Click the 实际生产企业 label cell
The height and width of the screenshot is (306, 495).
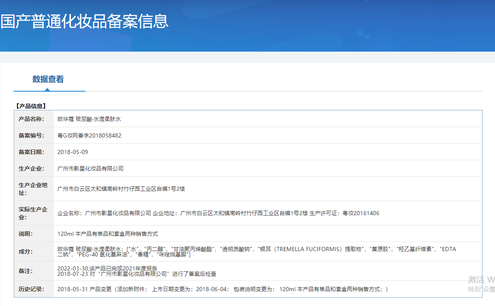pos(33,213)
